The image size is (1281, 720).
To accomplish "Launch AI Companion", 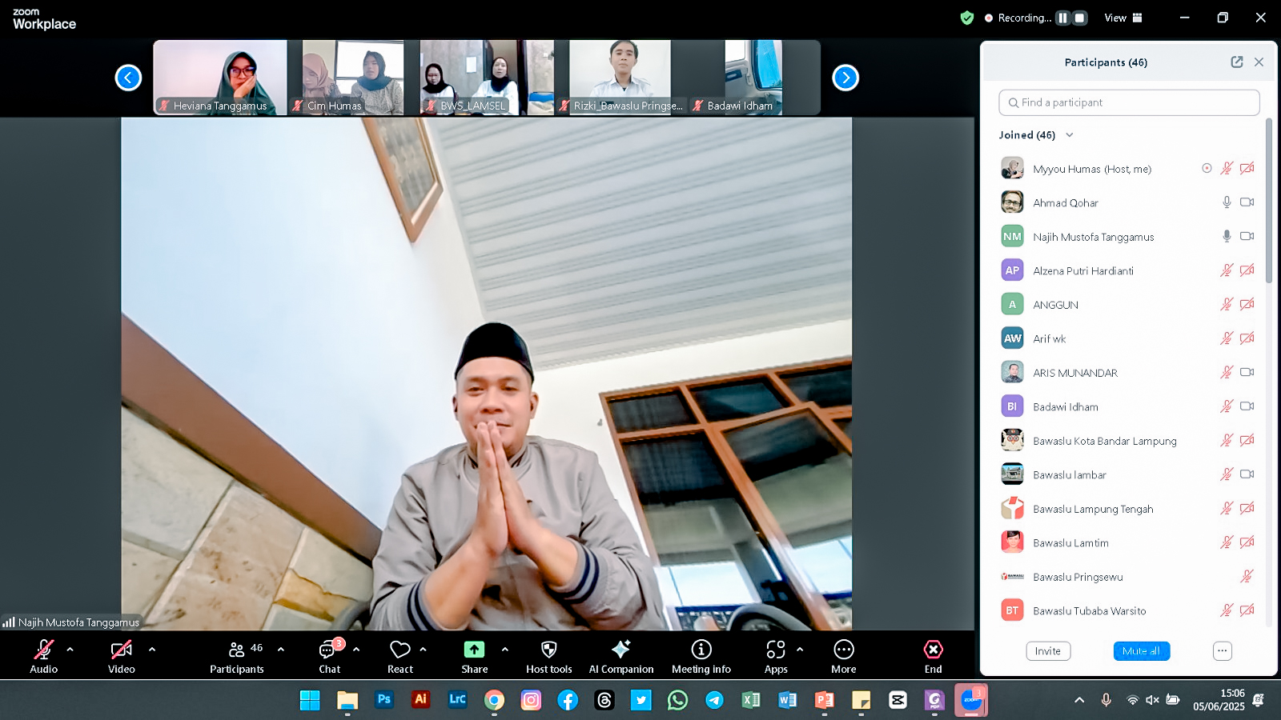I will point(621,657).
